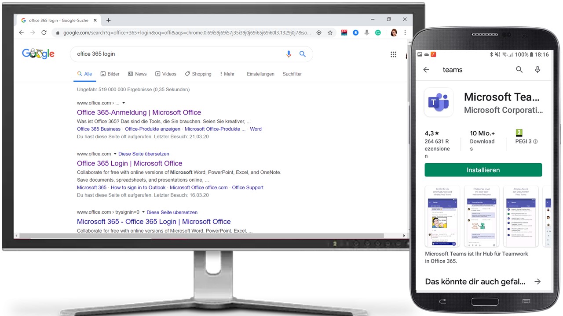Screen dimensions: 563x316
Task: Tap 4,3 star rating text
Action: 432,133
